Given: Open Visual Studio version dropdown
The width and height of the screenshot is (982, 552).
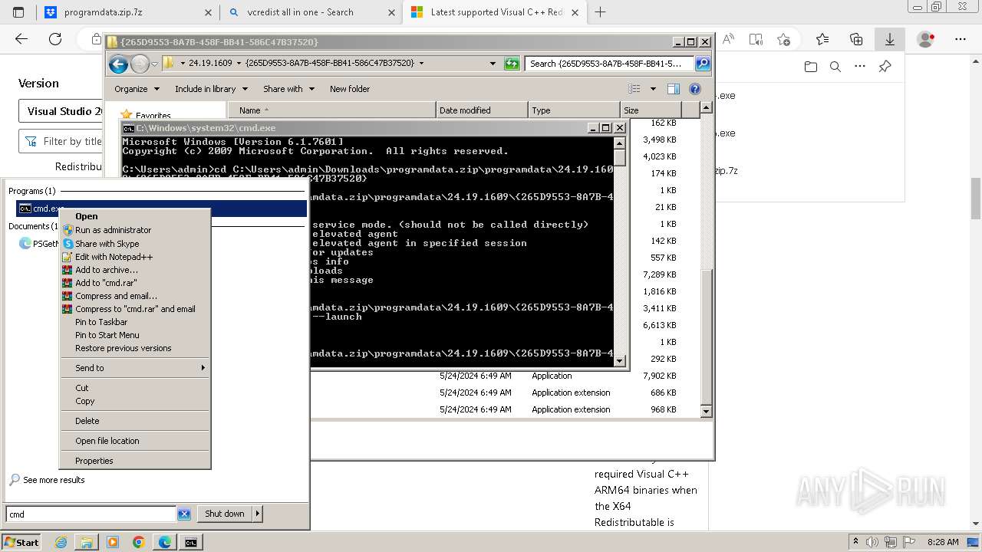Looking at the screenshot, I should [61, 111].
